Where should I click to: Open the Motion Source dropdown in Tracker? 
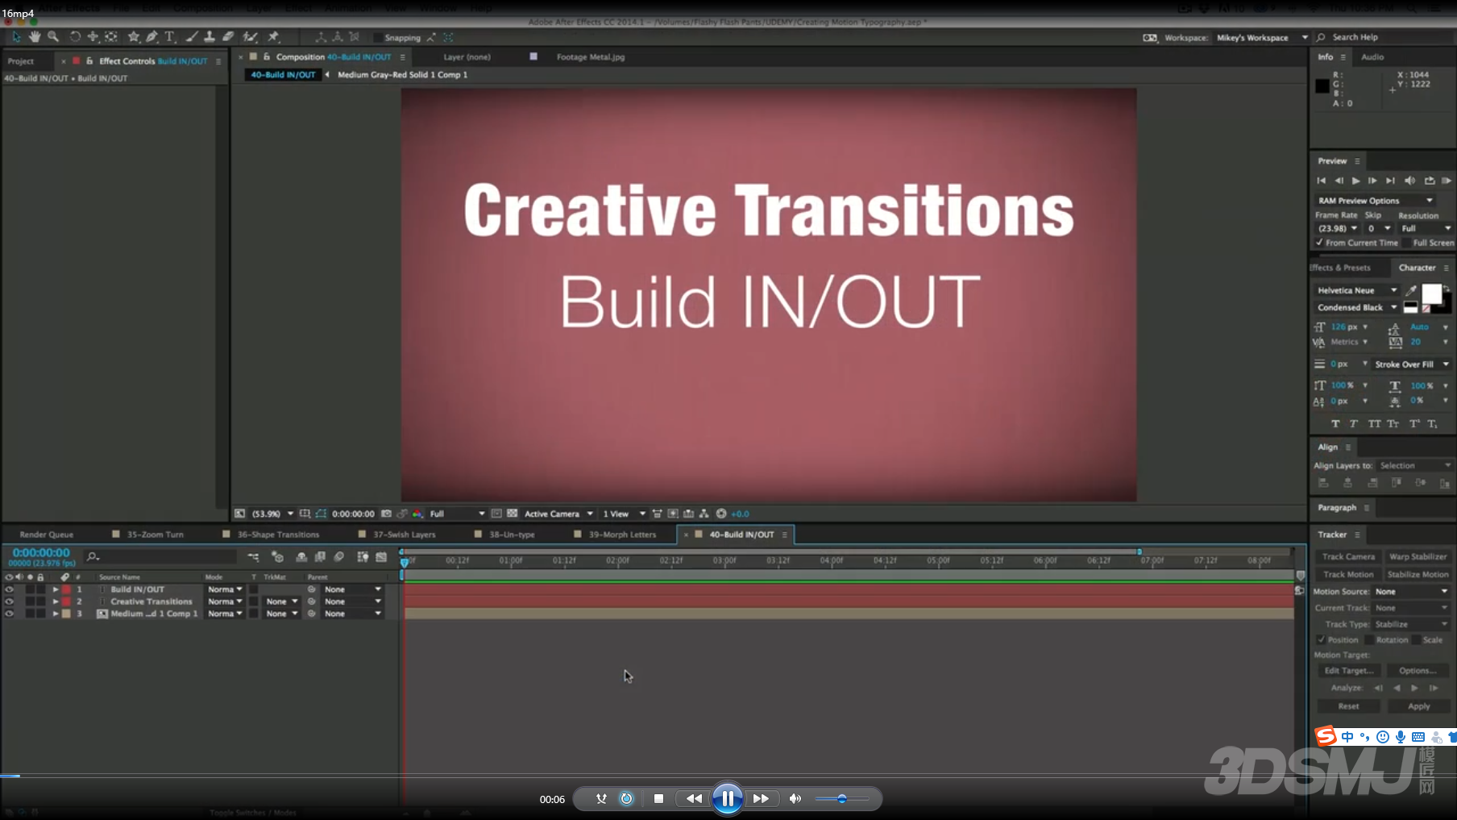coord(1412,592)
